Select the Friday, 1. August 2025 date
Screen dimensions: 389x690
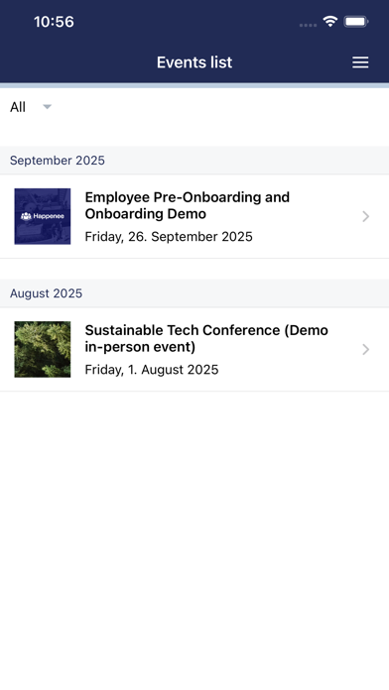coord(152,370)
